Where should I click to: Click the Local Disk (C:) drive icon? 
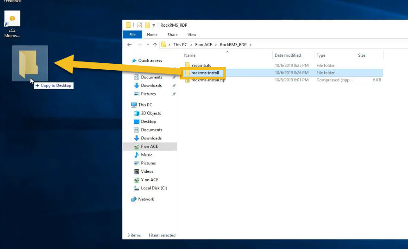(x=136, y=188)
